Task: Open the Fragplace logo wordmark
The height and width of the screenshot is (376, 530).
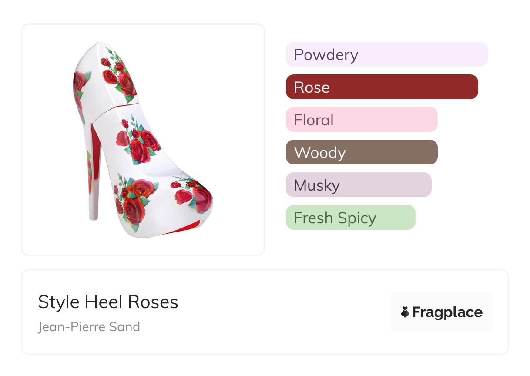Action: pos(447,312)
